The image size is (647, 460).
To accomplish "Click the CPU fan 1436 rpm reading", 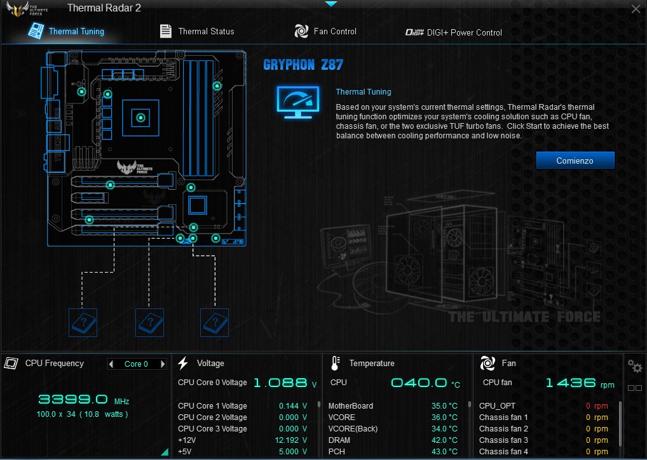I will (580, 383).
